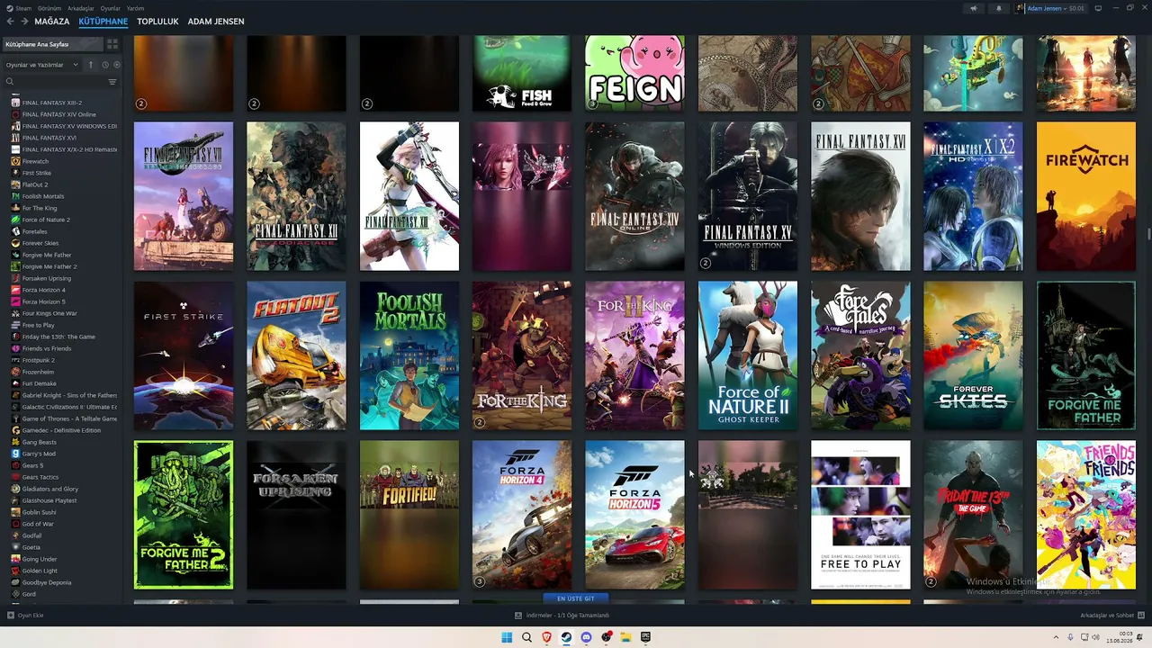This screenshot has height=648, width=1152.
Task: Toggle the recent activity clock filter
Action: pyautogui.click(x=105, y=65)
